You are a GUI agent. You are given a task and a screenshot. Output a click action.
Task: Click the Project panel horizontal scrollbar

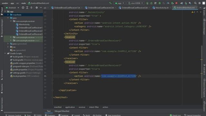[x=18, y=112]
